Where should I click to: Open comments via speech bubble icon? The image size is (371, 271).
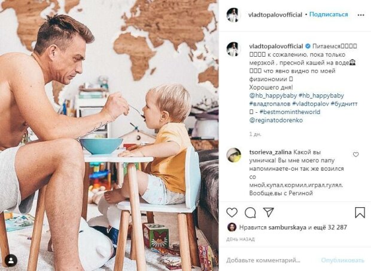tap(250, 213)
